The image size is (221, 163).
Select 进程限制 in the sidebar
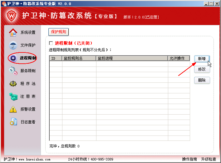point(28,58)
